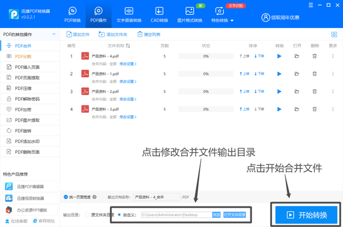The height and width of the screenshot is (227, 343).
Task: Sort files by name arrows icon
Action: (x=128, y=46)
